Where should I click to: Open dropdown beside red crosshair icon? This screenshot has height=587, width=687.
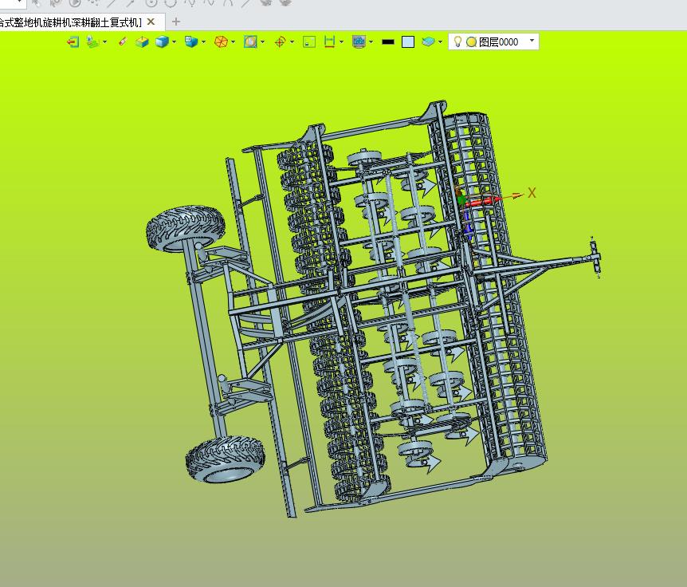pos(292,42)
